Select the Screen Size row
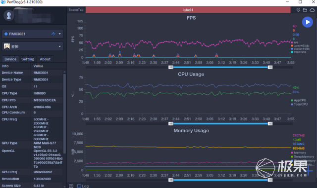 (32, 186)
